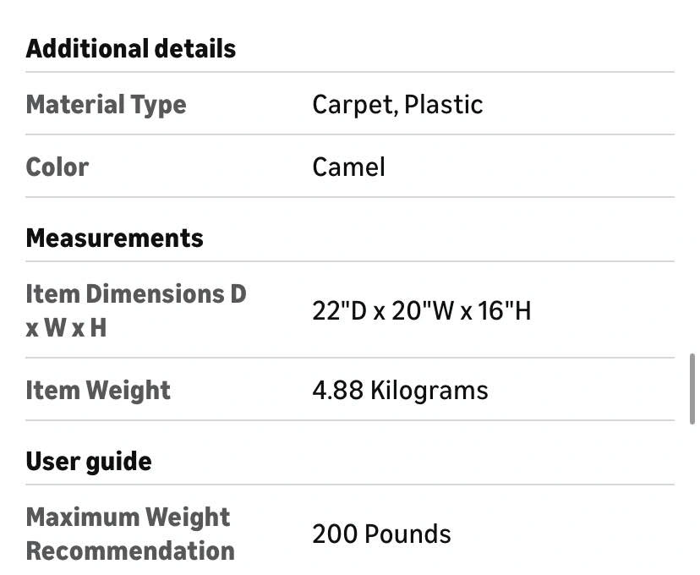Click the word Plastic in material value

pos(443,105)
